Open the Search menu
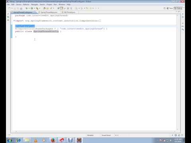The width and height of the screenshot is (191, 143). pyautogui.click(x=42, y=4)
